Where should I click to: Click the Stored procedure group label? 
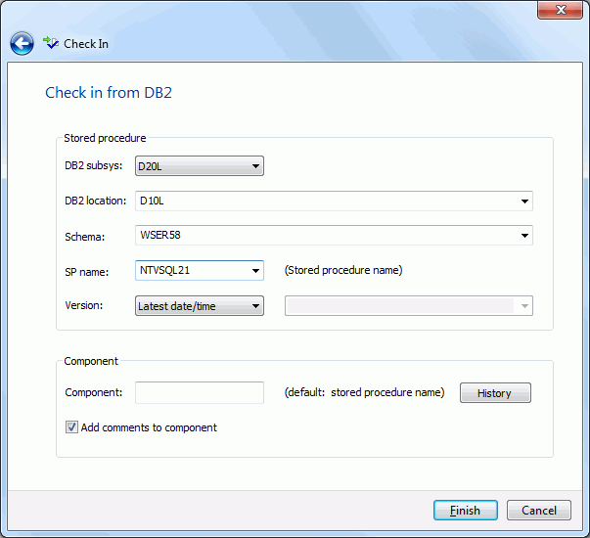(x=105, y=138)
